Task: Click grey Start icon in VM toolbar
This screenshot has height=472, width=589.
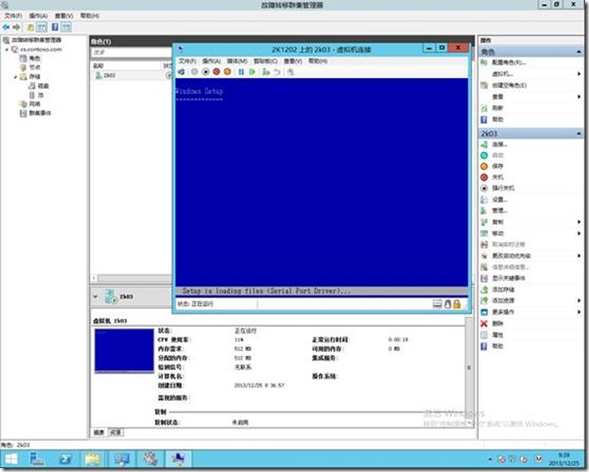Action: coord(194,71)
